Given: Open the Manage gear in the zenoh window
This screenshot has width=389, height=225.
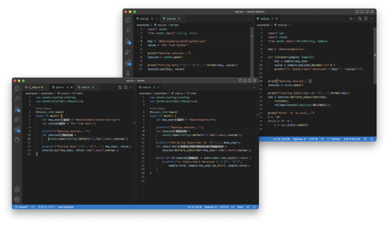Looking at the screenshot, I should [x=17, y=199].
